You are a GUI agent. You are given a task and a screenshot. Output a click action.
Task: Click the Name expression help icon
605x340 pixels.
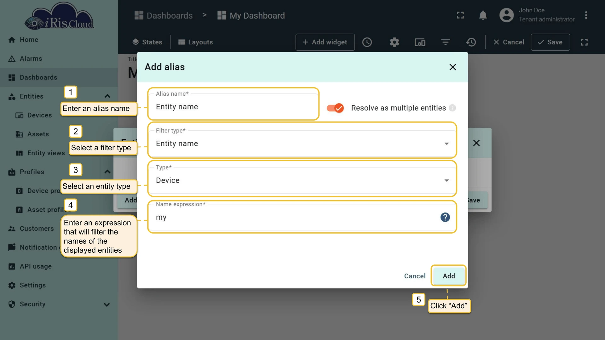pyautogui.click(x=445, y=217)
